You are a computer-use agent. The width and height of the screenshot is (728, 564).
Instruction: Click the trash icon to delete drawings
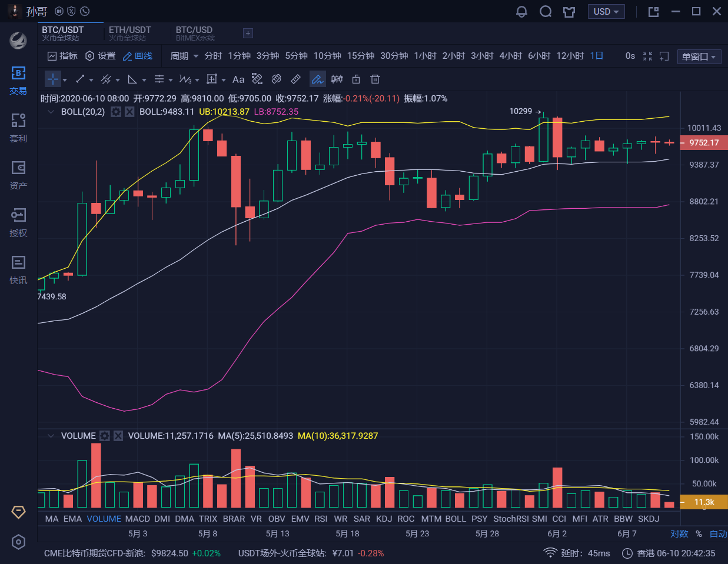click(x=375, y=79)
